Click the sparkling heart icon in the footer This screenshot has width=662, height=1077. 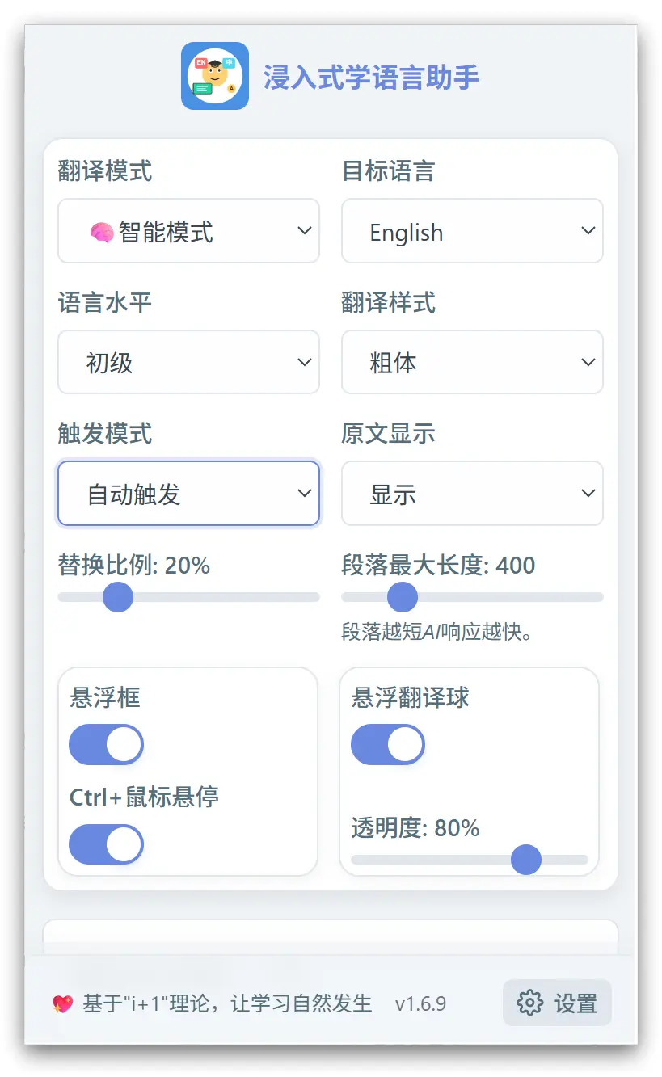coord(63,1004)
